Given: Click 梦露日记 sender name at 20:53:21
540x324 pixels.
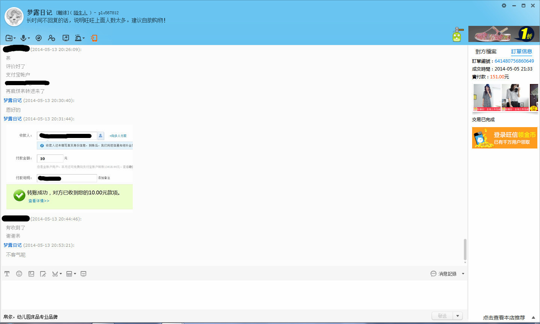Looking at the screenshot, I should pyautogui.click(x=13, y=245).
